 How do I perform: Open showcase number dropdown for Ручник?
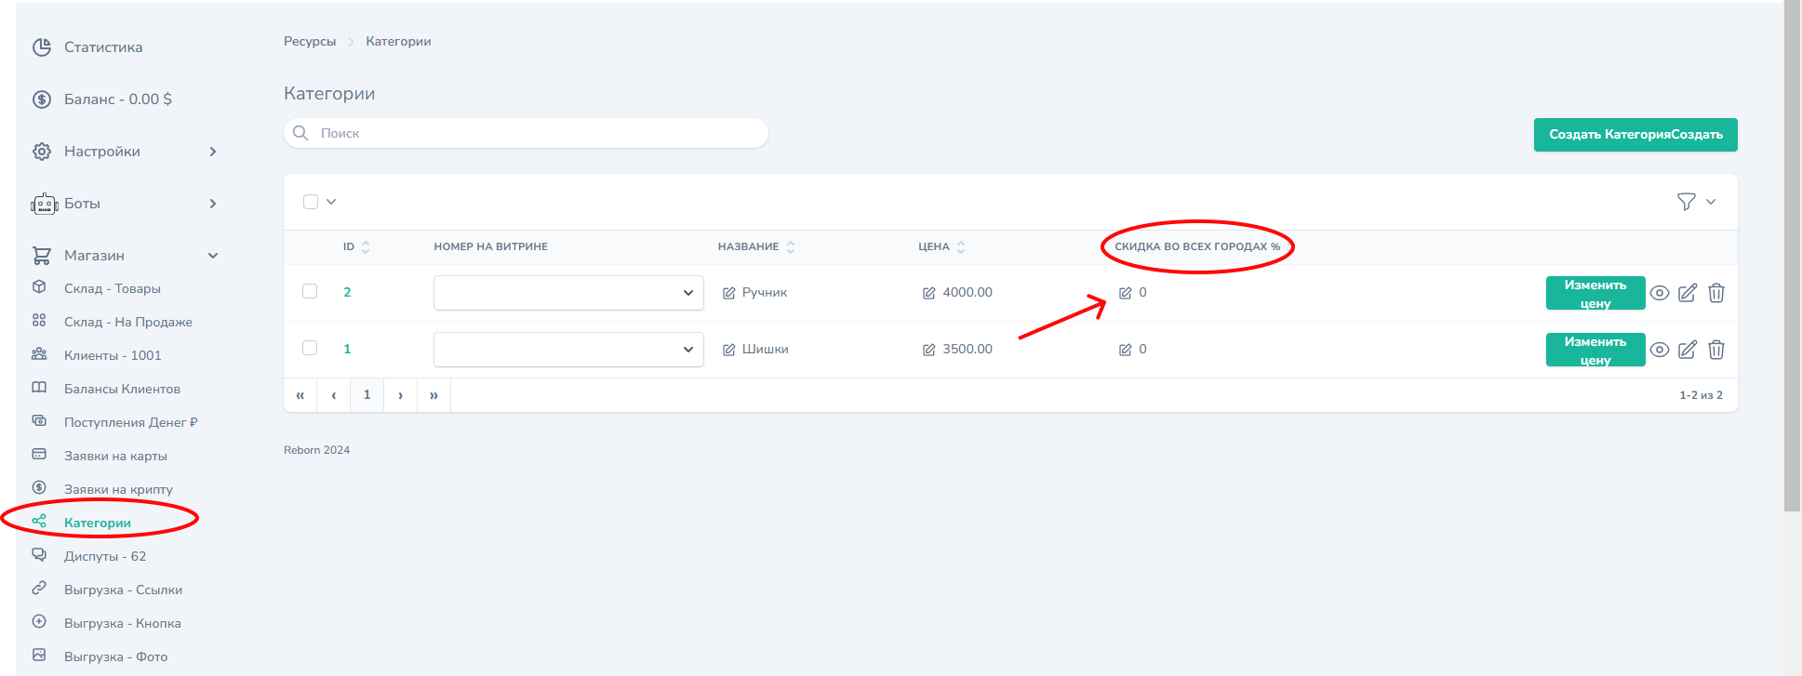[568, 293]
